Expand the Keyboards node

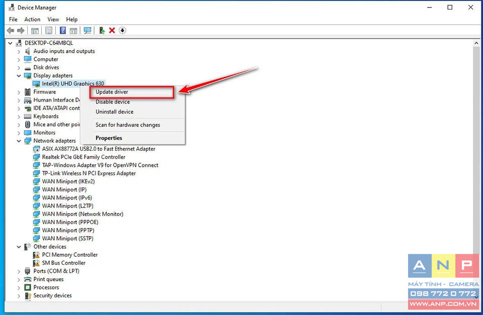pos(19,117)
